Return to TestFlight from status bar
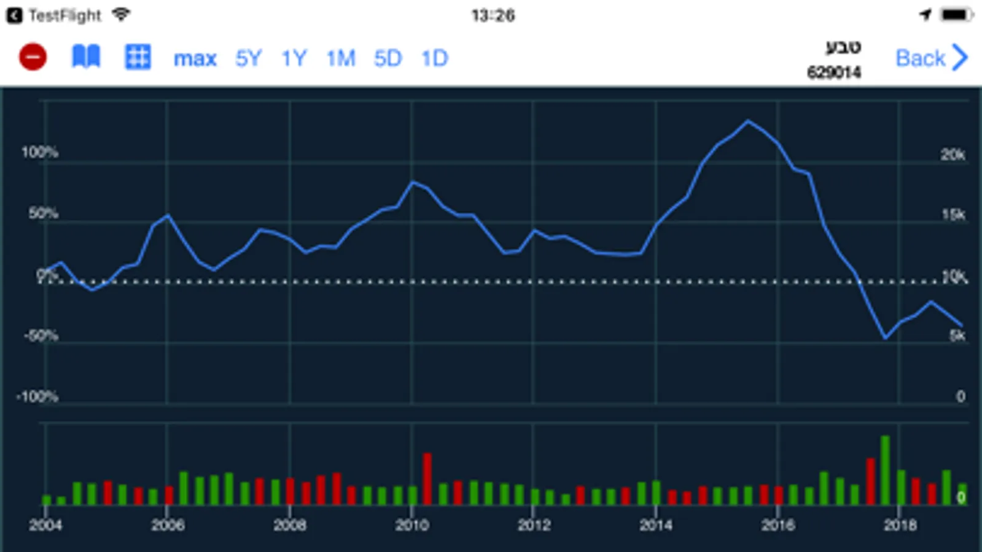This screenshot has width=982, height=552. coord(54,15)
